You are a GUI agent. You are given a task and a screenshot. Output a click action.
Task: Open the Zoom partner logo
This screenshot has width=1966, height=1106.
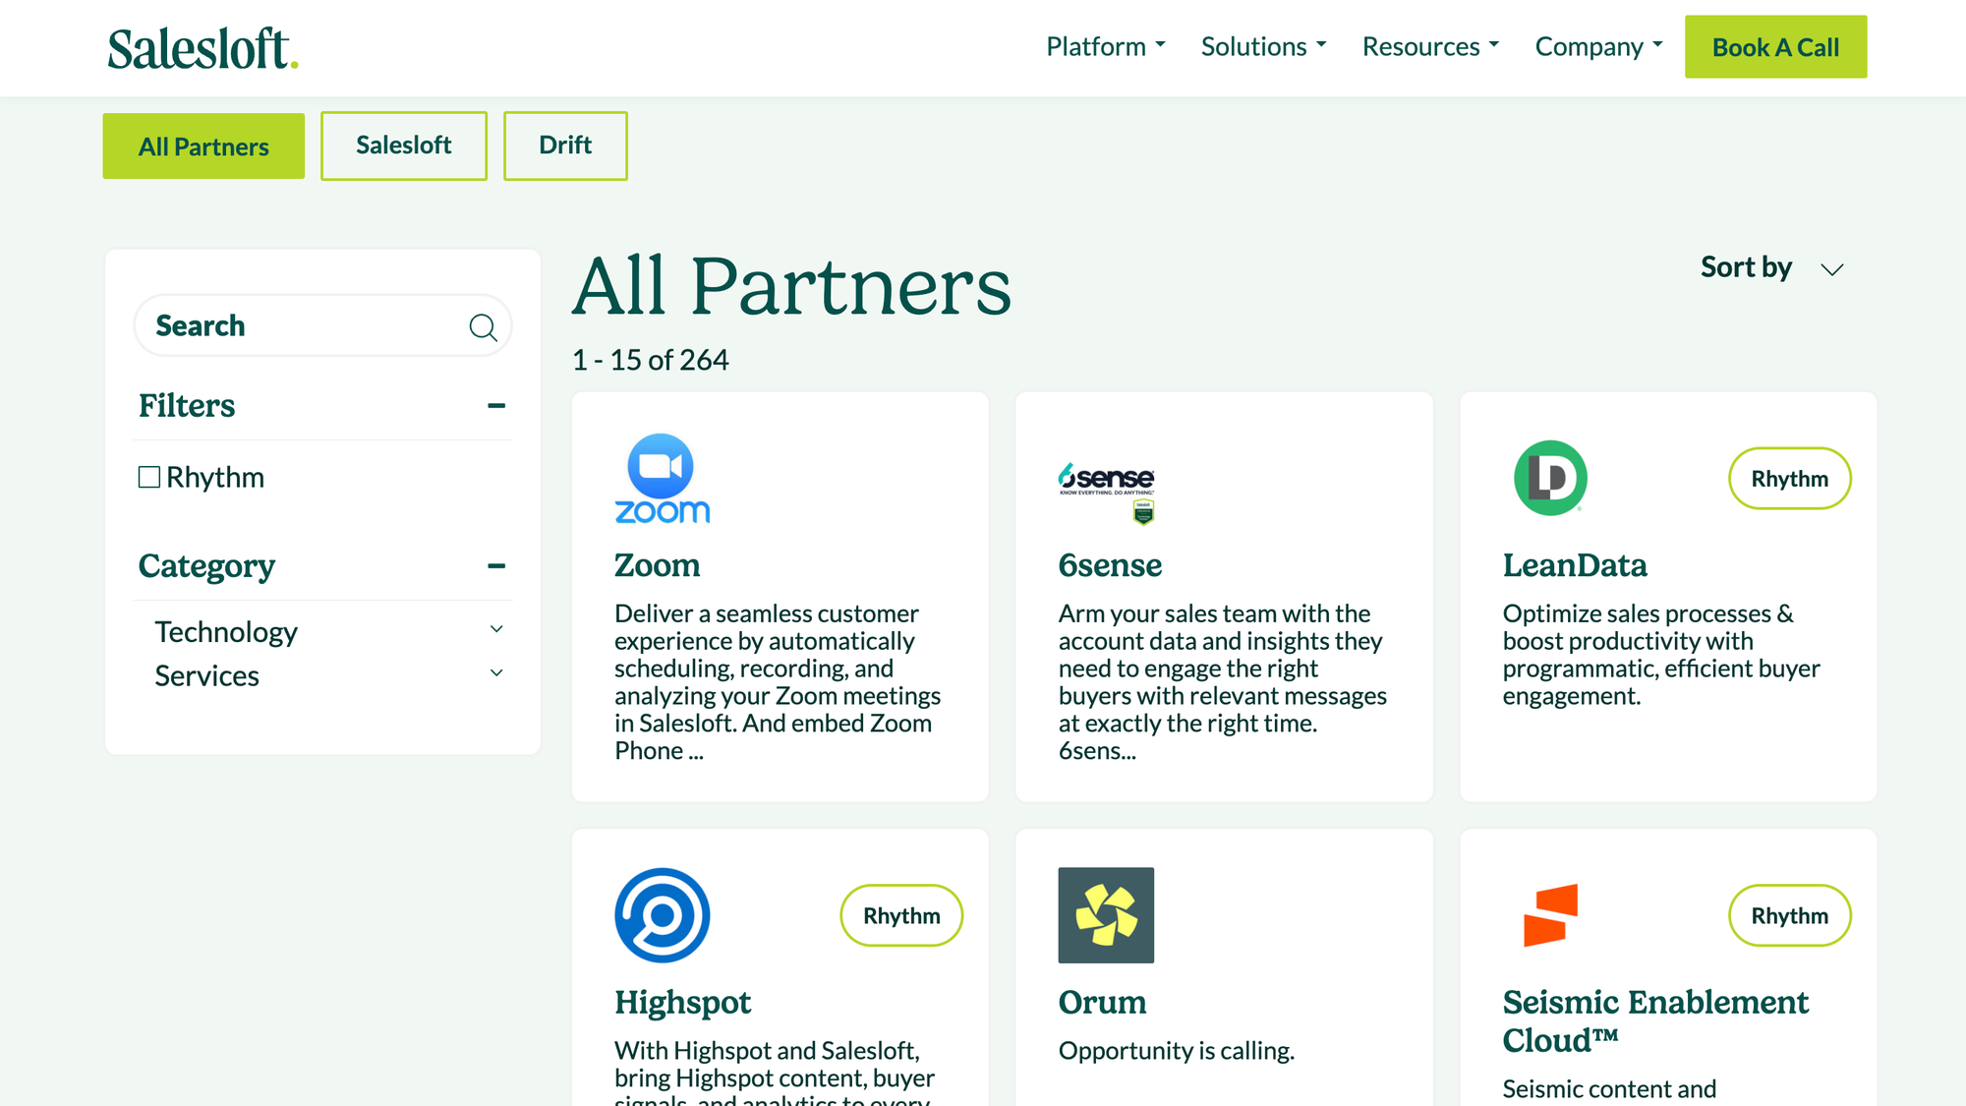pos(662,479)
